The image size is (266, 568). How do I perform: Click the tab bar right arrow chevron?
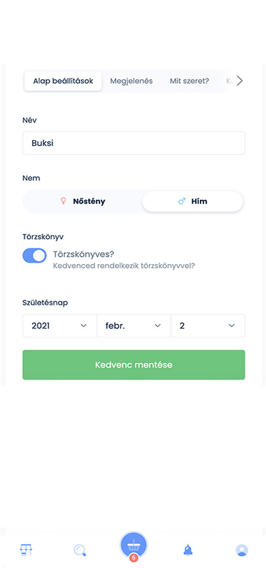point(239,81)
